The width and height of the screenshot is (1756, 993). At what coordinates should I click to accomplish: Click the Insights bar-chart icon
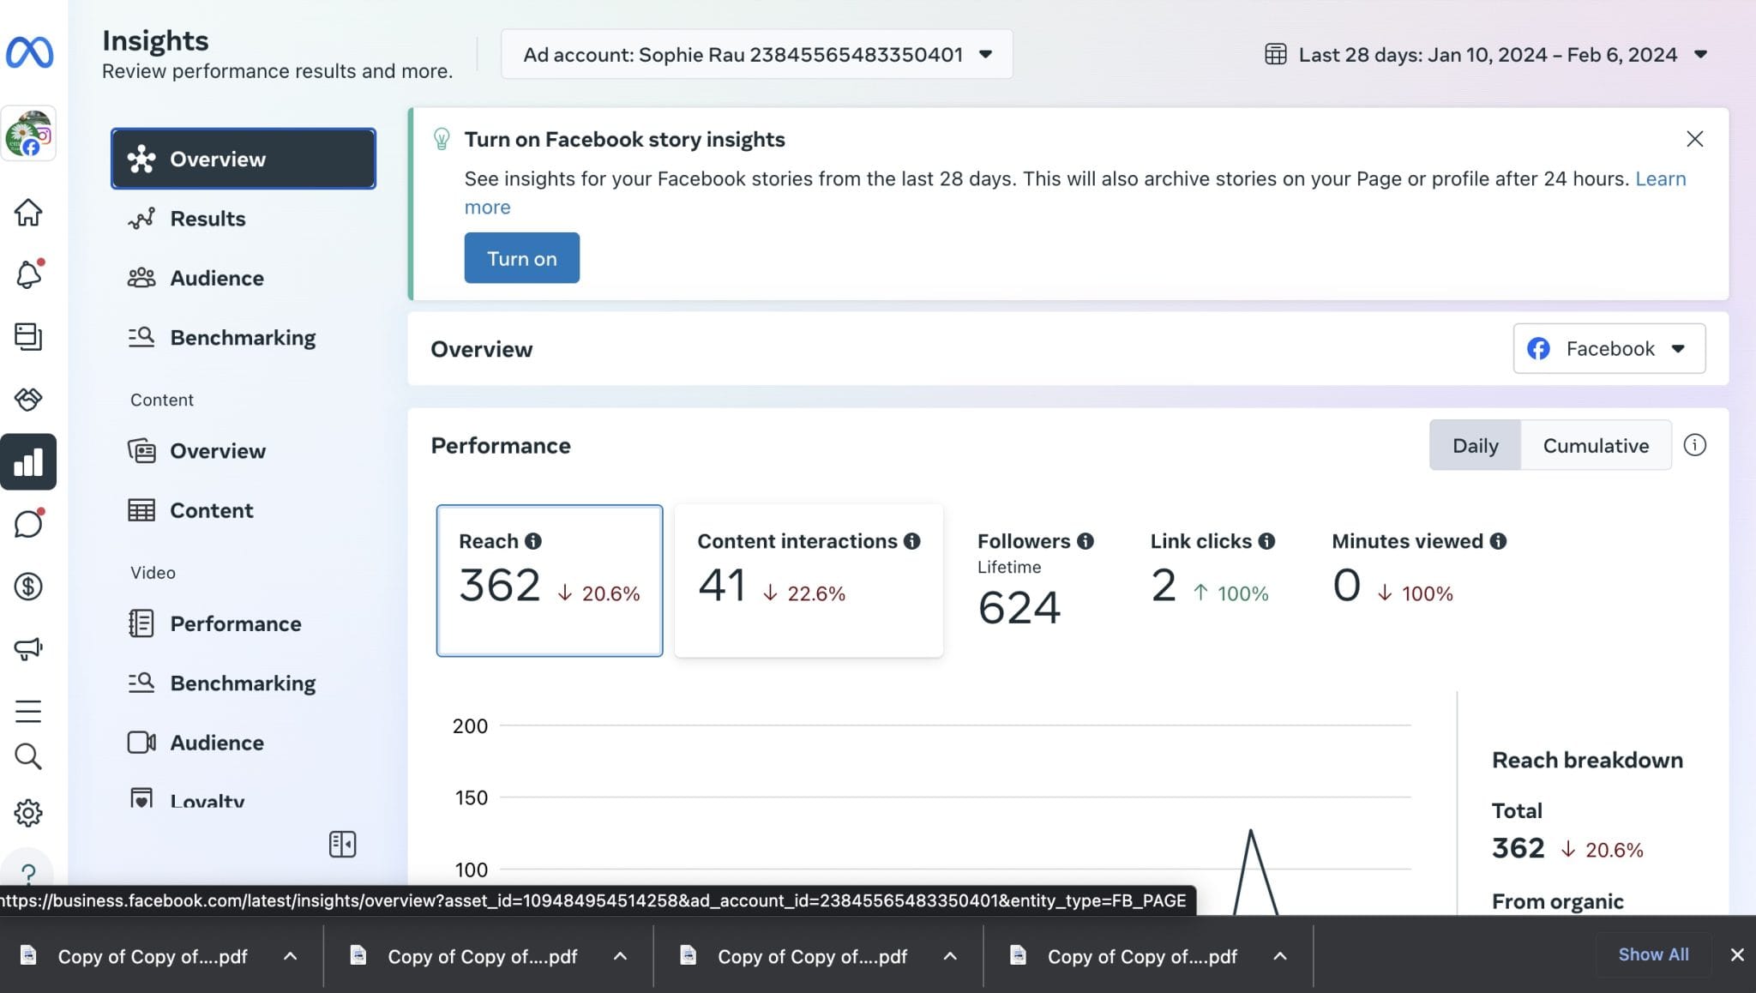click(x=29, y=462)
